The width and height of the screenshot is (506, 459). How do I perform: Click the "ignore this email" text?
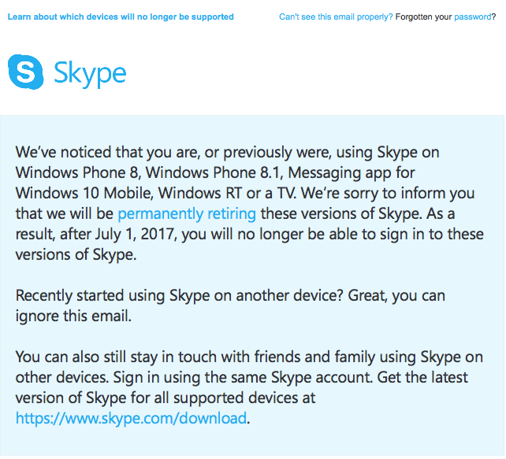[73, 316]
